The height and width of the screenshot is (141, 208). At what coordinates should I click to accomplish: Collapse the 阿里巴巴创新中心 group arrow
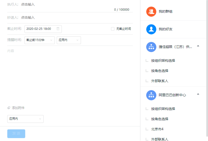(x=198, y=94)
